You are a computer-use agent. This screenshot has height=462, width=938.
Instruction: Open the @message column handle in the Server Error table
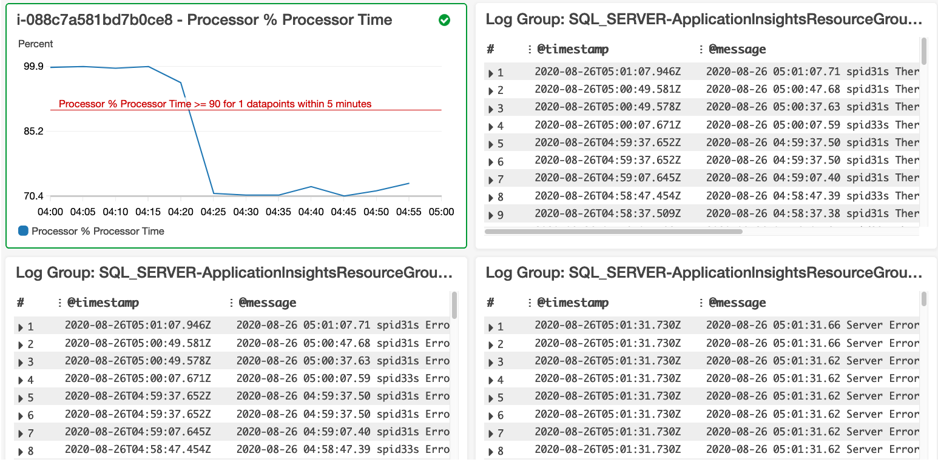coord(701,303)
